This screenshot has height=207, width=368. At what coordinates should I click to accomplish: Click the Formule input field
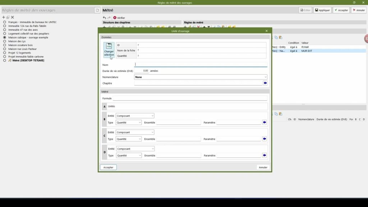190,98
